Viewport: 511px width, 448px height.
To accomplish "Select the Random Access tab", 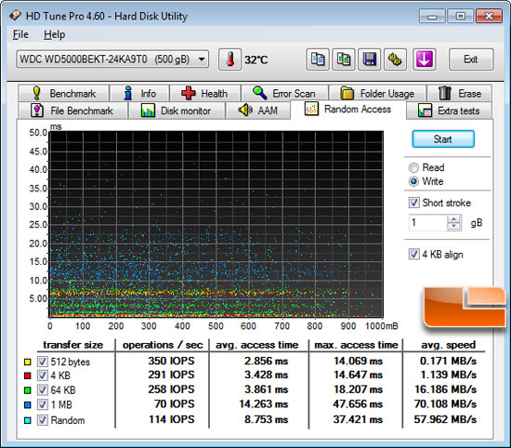I will (348, 110).
